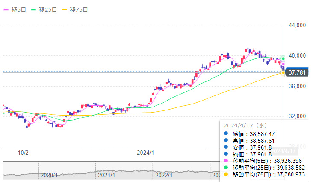Click the 37,781 price label tag
Screen dimensions: 313x182
pyautogui.click(x=296, y=73)
